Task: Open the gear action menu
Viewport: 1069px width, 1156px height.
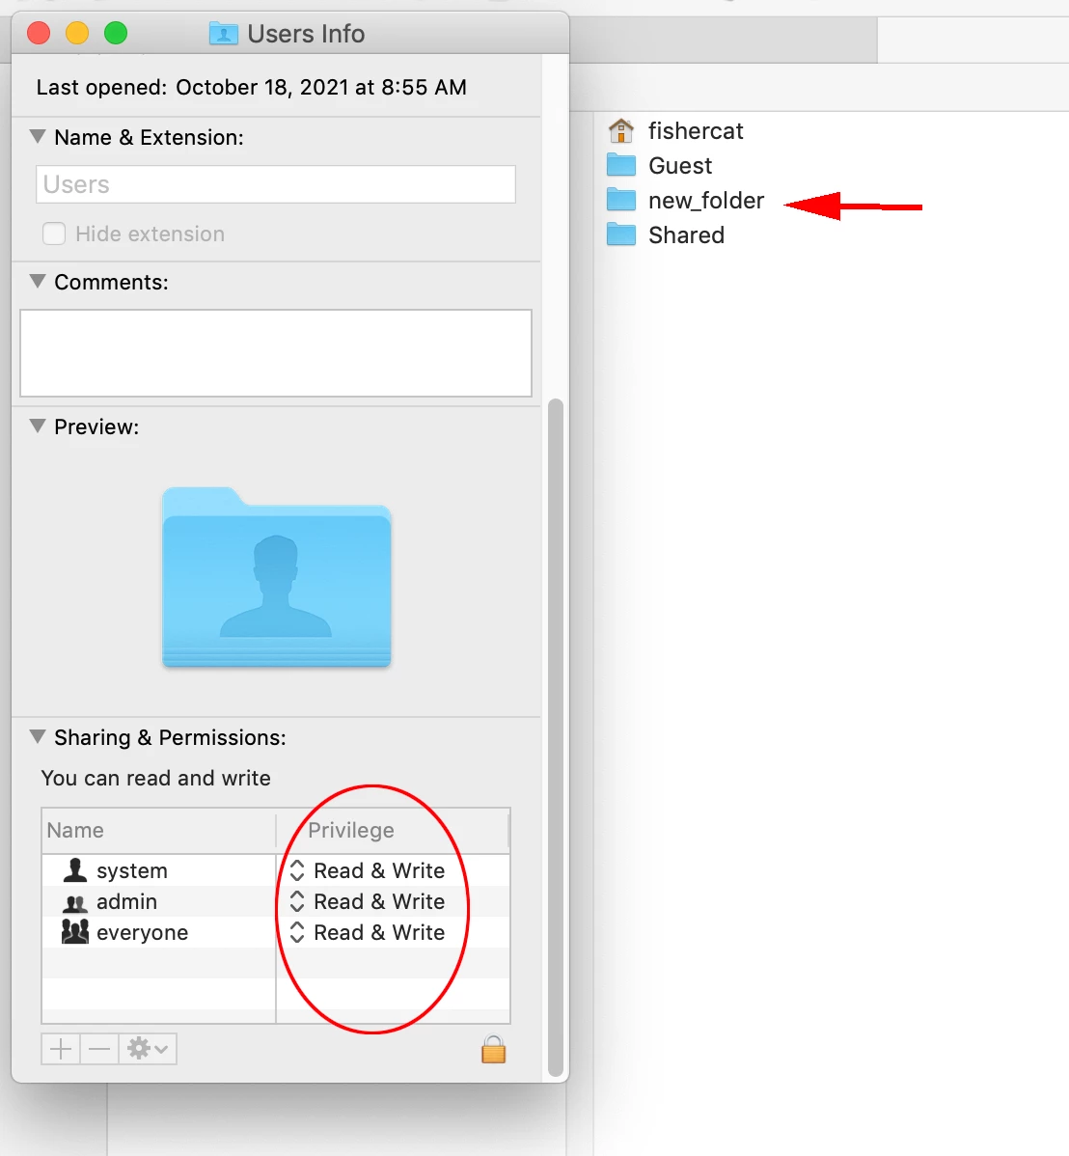Action: (148, 1048)
